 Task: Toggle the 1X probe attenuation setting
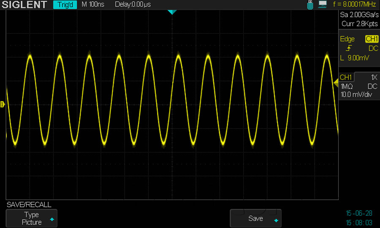click(x=373, y=77)
